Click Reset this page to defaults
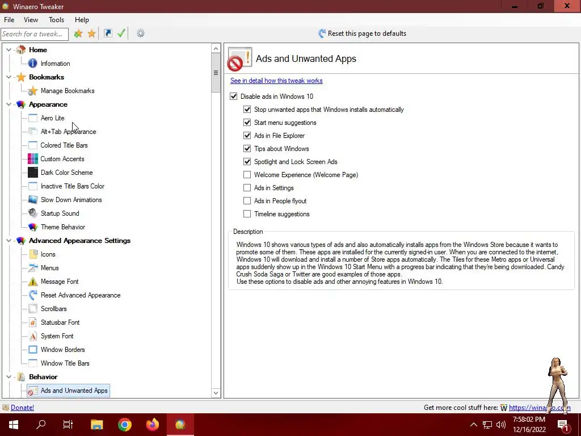This screenshot has height=436, width=581. pos(363,33)
